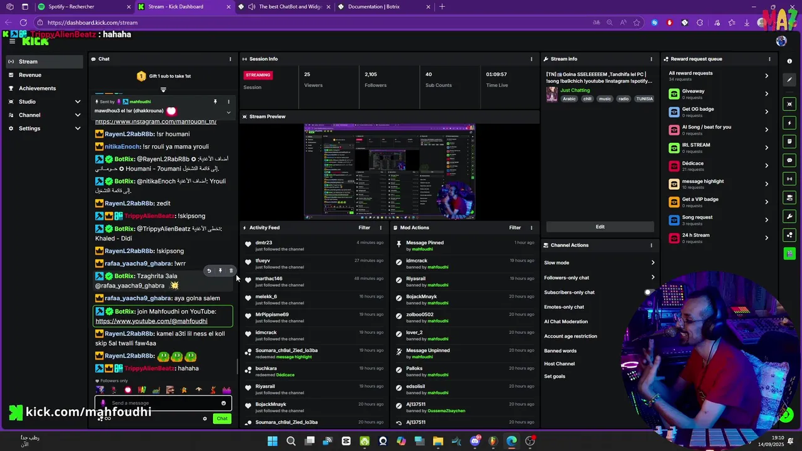Open Mod Actions Filter dropdown
This screenshot has height=451, width=802.
click(x=515, y=228)
